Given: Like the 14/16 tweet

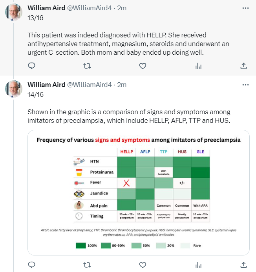Looking at the screenshot, I should click(x=143, y=265).
